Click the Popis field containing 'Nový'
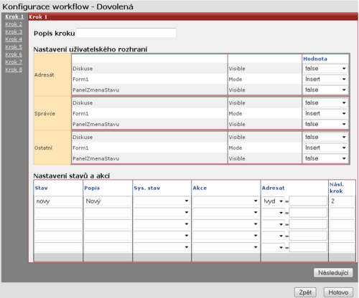The height and width of the screenshot is (298, 359). pyautogui.click(x=108, y=201)
